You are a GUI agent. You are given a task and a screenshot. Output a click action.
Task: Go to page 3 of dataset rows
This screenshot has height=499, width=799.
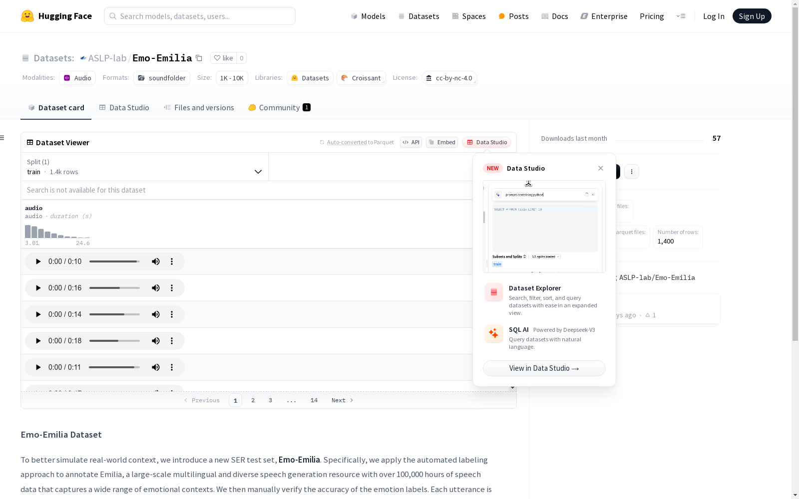tap(271, 400)
